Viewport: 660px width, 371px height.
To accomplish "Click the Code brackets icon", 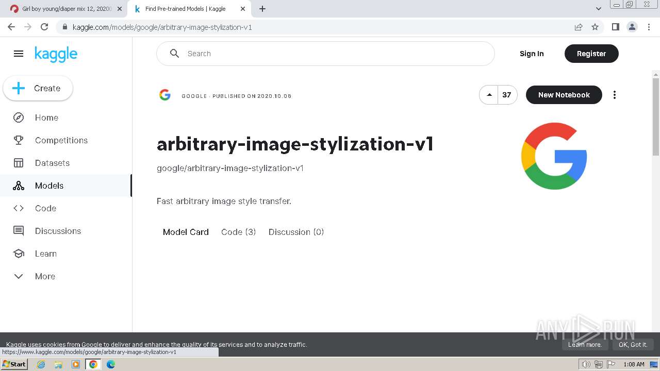I will click(x=19, y=208).
